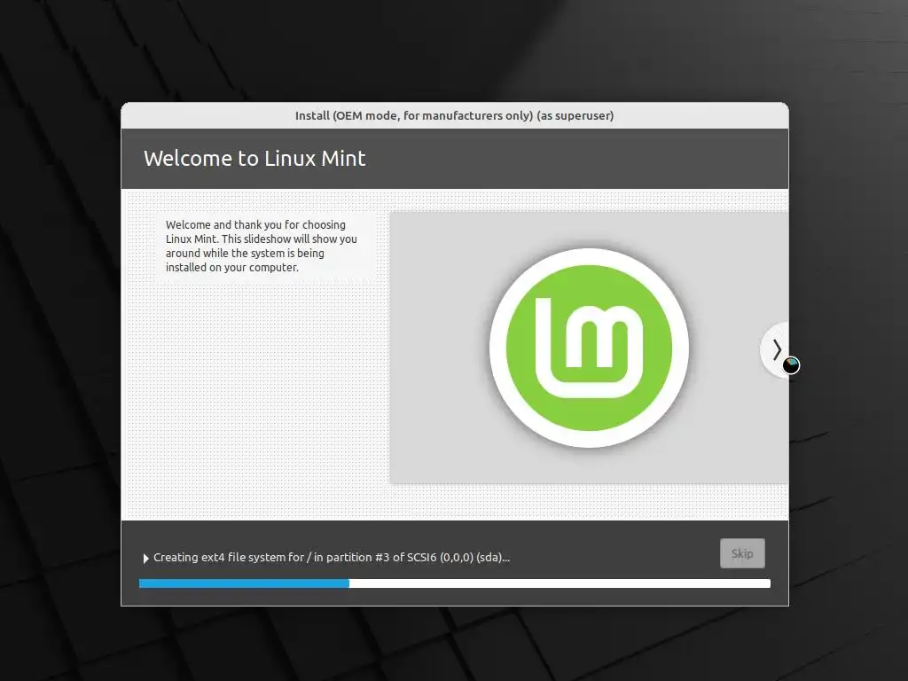This screenshot has height=681, width=908.
Task: Advance slideshow with the next arrow
Action: [x=775, y=349]
